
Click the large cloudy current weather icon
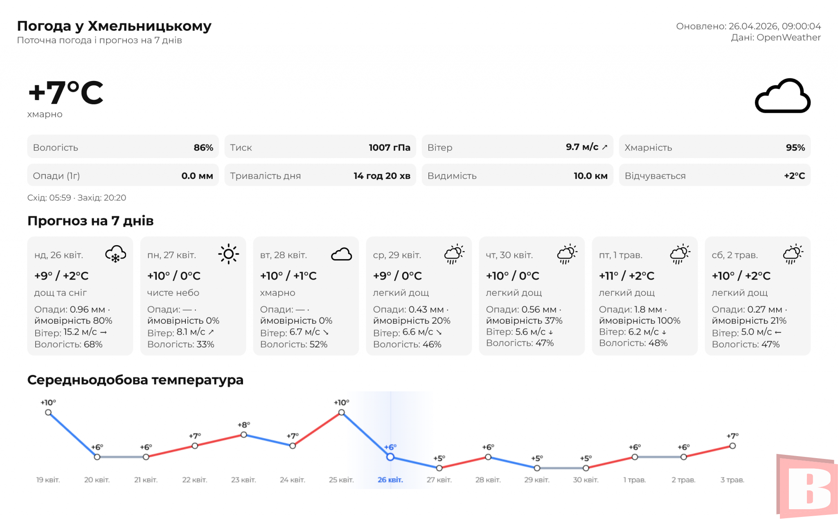click(782, 96)
